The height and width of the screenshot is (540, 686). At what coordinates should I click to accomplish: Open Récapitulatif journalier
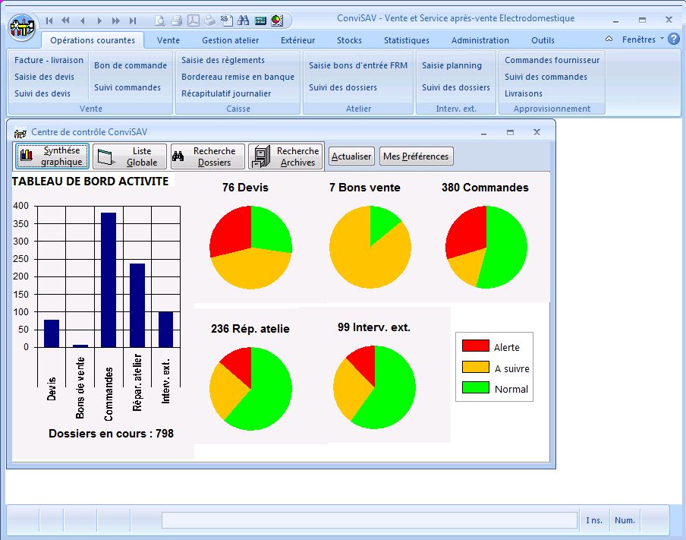[226, 93]
